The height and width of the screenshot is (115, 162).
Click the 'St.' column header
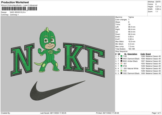126,54
